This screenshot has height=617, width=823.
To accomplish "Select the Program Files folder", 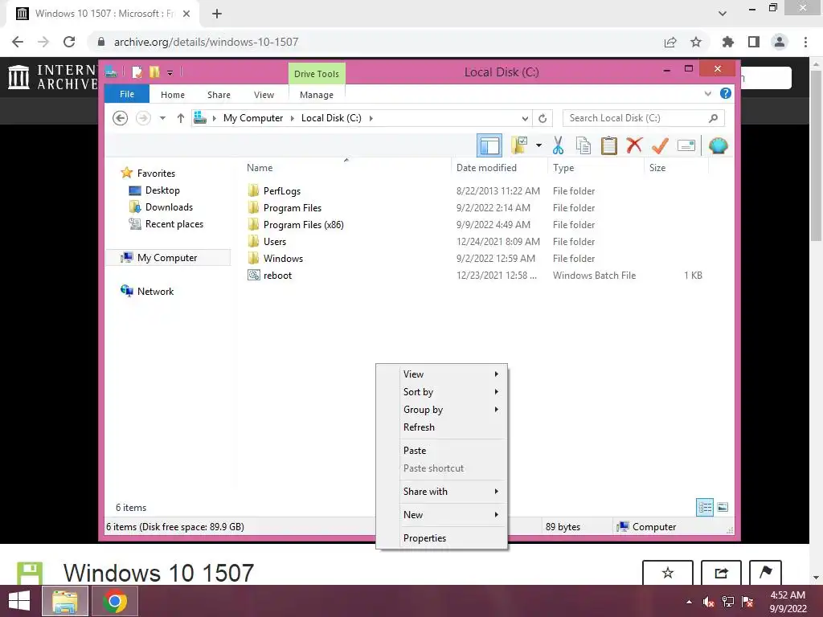I will point(293,208).
